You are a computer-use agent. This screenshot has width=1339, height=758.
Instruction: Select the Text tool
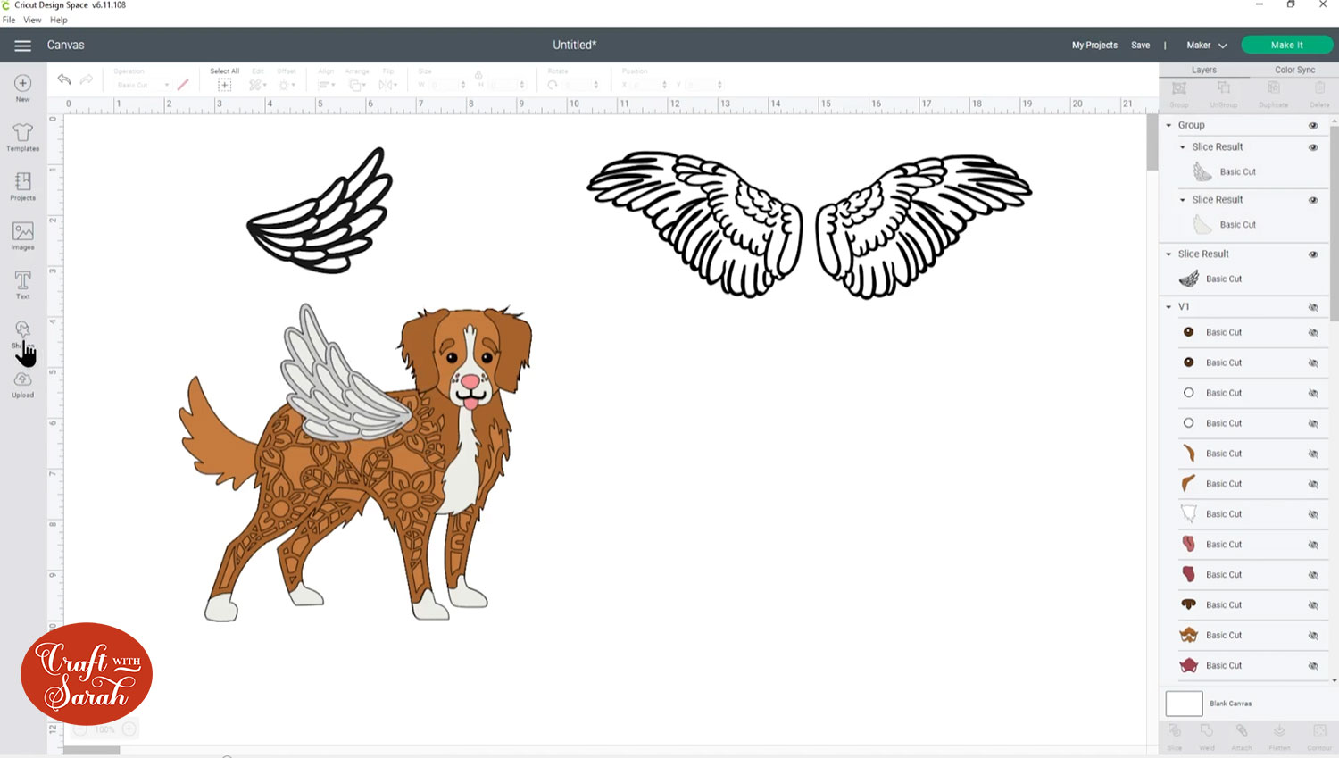tap(22, 285)
